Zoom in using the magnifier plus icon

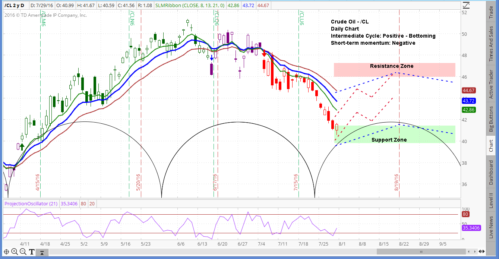coord(15,252)
